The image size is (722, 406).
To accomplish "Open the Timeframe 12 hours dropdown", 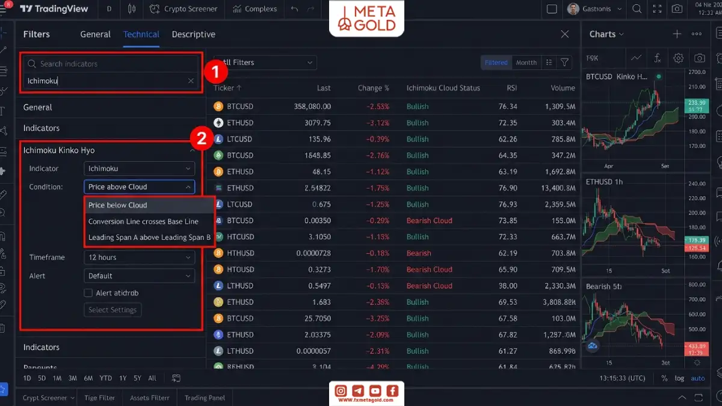I will click(x=140, y=257).
